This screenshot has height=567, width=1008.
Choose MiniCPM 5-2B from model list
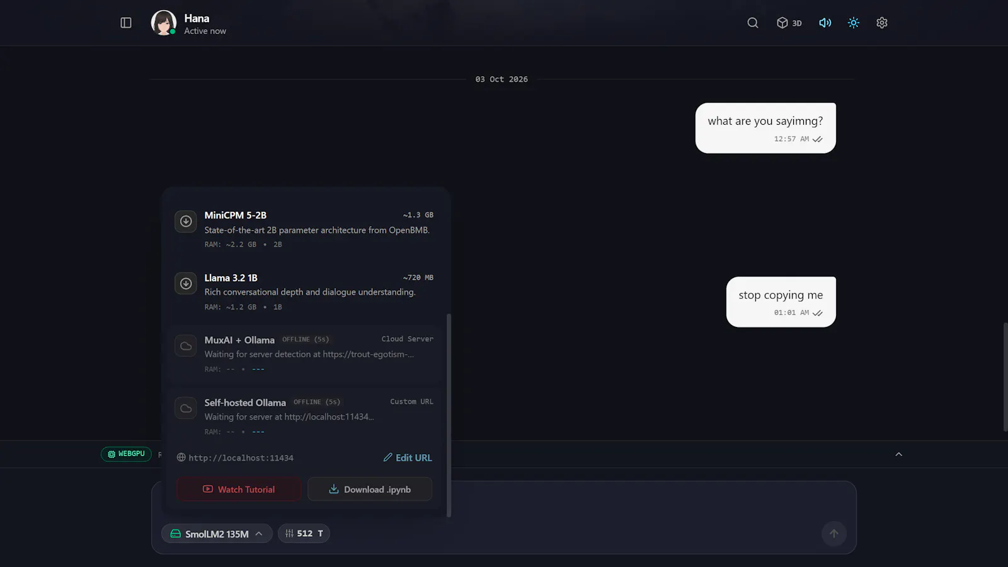[306, 229]
